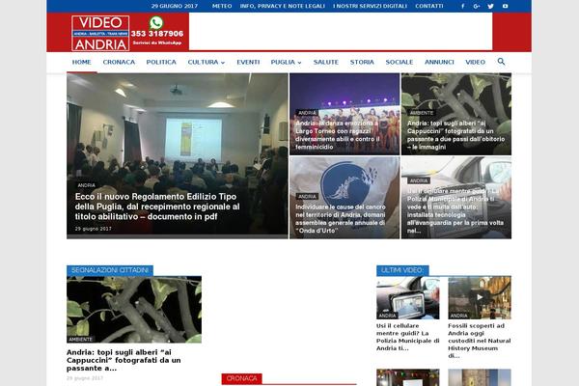Click the Ambiente tag on featured topi article

pos(422,113)
